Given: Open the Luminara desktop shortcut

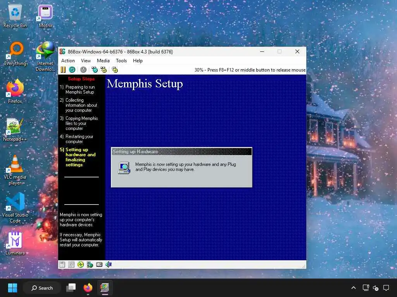Looking at the screenshot, I should click(15, 243).
